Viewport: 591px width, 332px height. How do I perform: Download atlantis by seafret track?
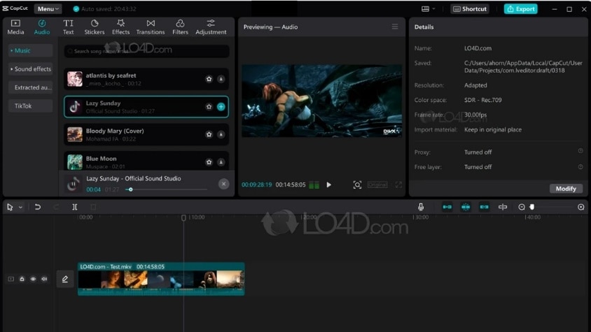(x=221, y=79)
